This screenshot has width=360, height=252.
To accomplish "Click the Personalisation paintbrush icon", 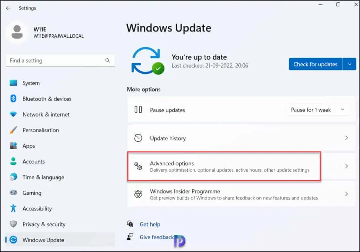I will click(13, 130).
